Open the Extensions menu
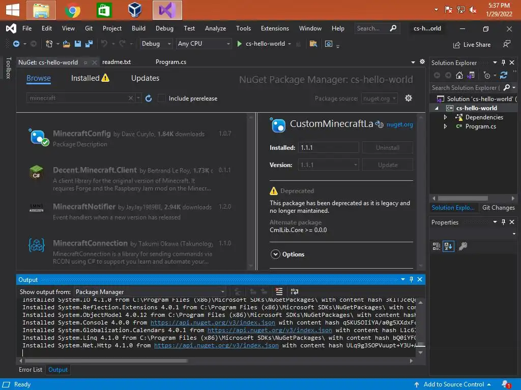Image resolution: width=521 pixels, height=390 pixels. [x=275, y=28]
